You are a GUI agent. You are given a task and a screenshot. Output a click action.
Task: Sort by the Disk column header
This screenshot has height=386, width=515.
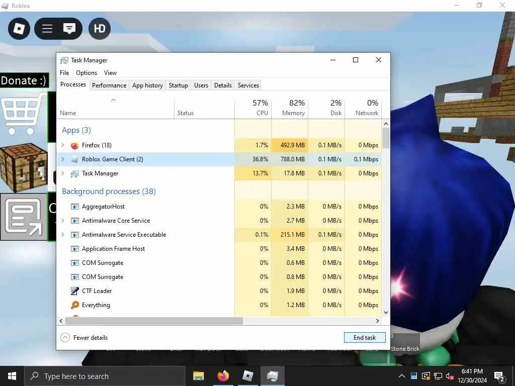click(327, 108)
